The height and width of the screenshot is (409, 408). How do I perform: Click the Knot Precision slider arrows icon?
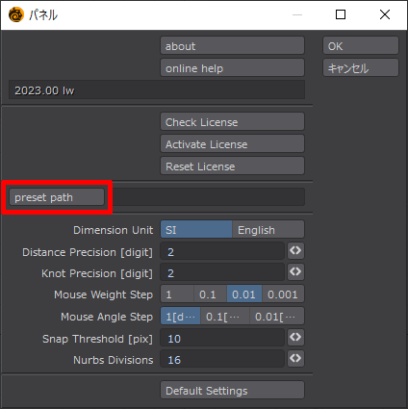295,271
